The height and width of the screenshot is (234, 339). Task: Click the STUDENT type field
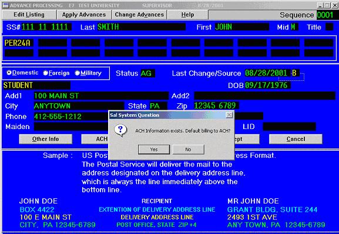tap(37, 85)
